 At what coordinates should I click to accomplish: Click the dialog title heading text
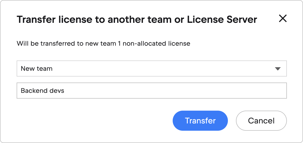tap(137, 20)
